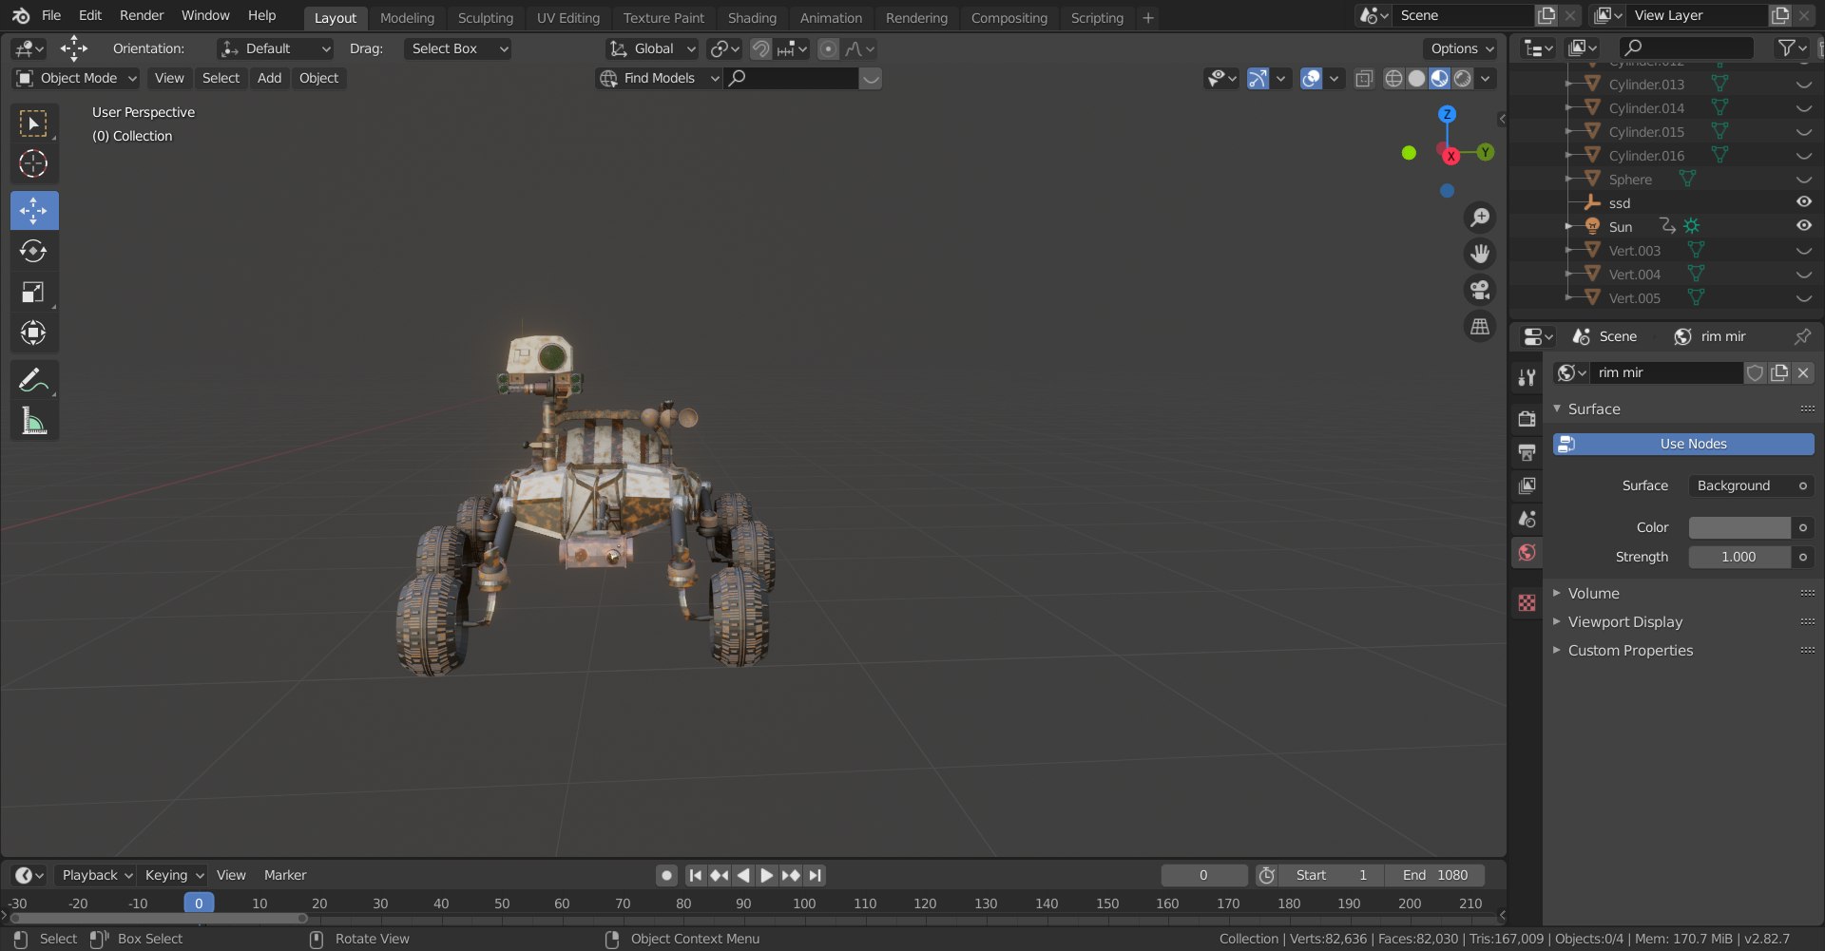Click the Y axis on navigation gizmo

(1485, 152)
